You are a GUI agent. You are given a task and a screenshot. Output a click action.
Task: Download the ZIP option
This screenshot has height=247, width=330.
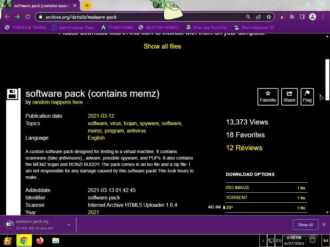229,207
